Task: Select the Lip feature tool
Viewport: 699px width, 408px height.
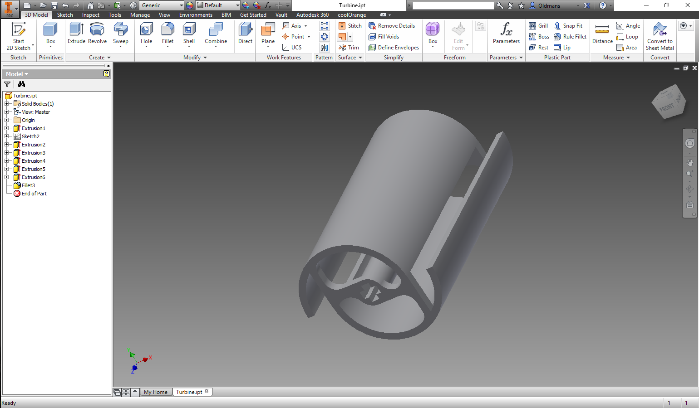Action: [562, 48]
